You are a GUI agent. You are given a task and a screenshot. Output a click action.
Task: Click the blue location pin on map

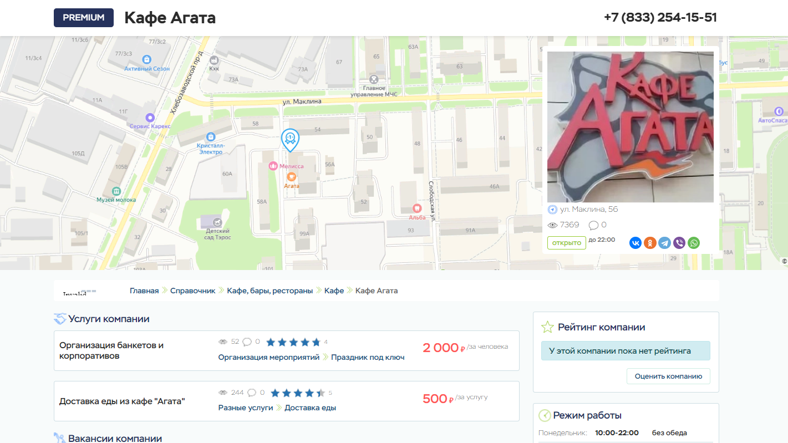289,139
